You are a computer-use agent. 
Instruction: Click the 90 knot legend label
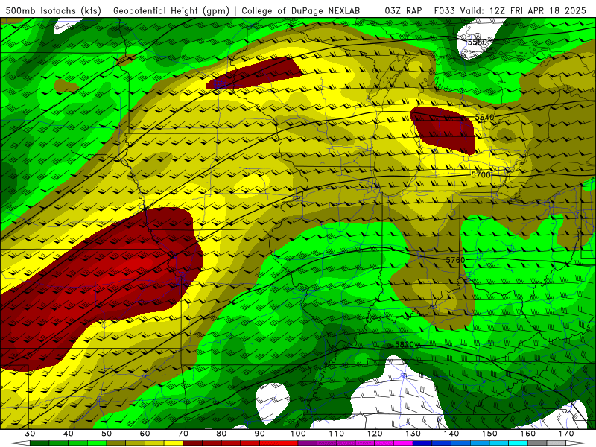pos(259,434)
